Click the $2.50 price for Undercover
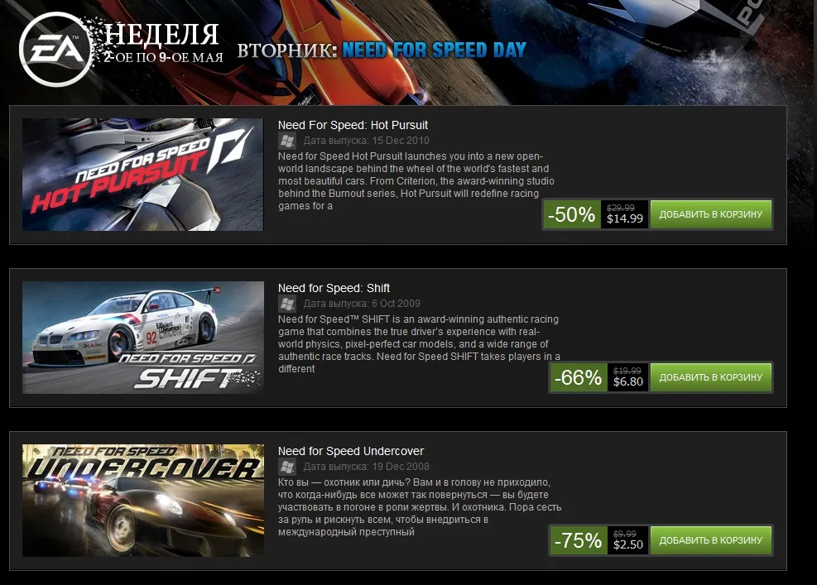The width and height of the screenshot is (817, 585). pyautogui.click(x=628, y=545)
